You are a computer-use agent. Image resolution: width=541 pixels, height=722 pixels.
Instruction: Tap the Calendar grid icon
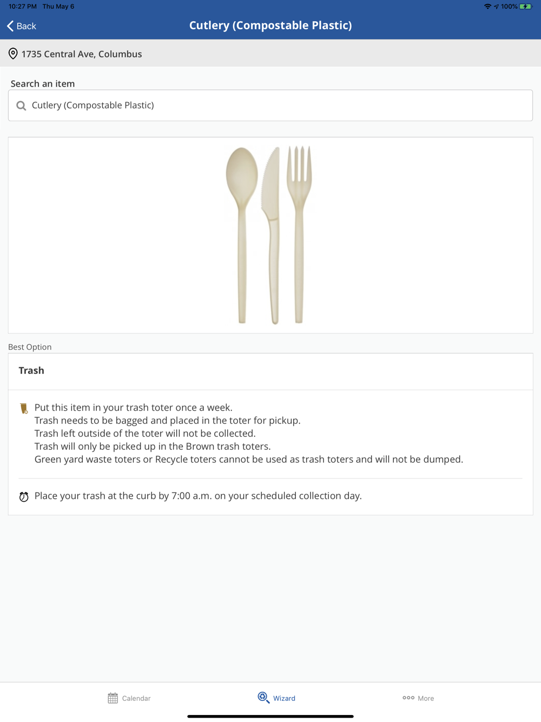coord(113,698)
